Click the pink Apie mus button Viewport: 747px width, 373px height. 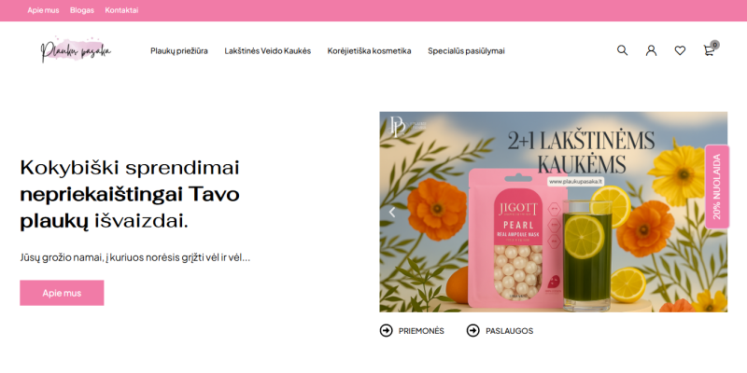coord(62,293)
